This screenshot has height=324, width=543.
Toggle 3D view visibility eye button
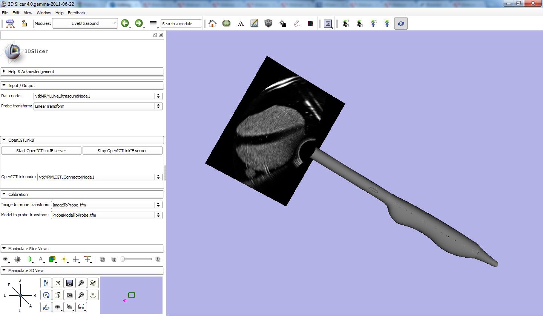pyautogui.click(x=57, y=307)
